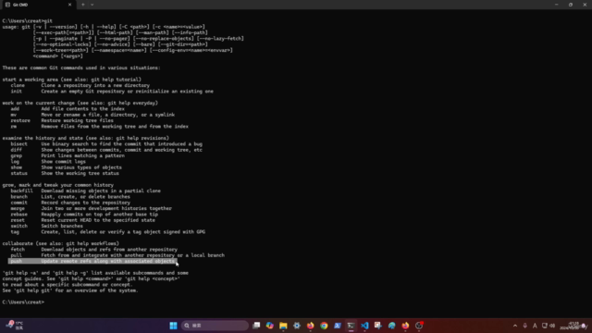
Task: Open Task View from the taskbar
Action: point(256,326)
